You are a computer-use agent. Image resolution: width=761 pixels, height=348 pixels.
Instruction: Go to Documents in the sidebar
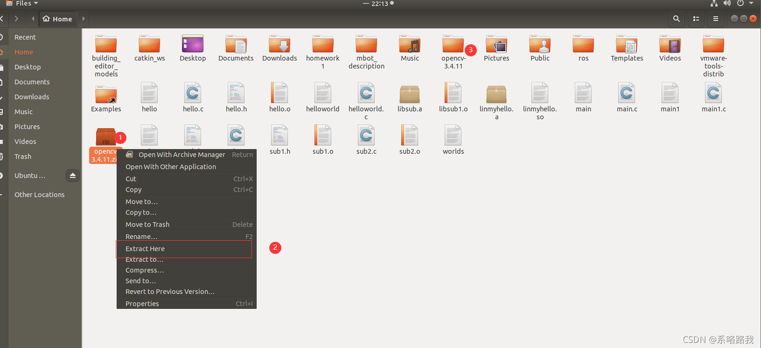tap(41, 82)
